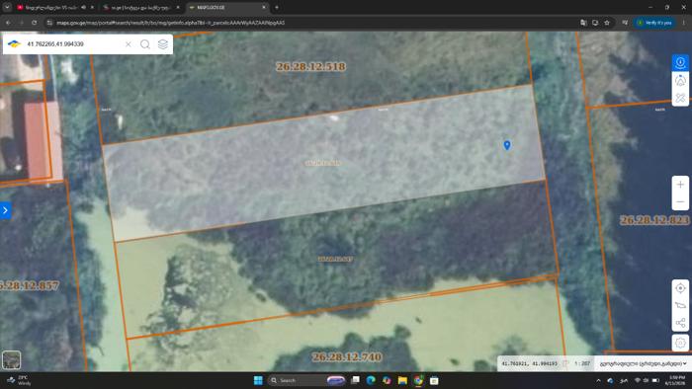The height and width of the screenshot is (389, 692).
Task: Translate this page icon
Action: [583, 23]
